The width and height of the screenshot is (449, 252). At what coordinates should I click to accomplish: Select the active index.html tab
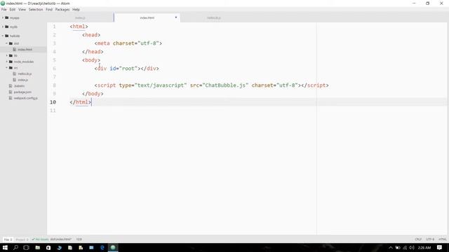pos(147,17)
